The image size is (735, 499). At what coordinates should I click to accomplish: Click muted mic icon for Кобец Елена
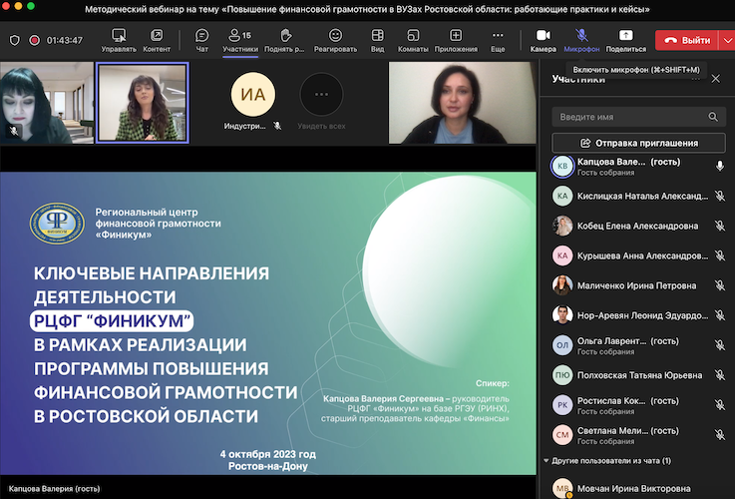pos(719,227)
